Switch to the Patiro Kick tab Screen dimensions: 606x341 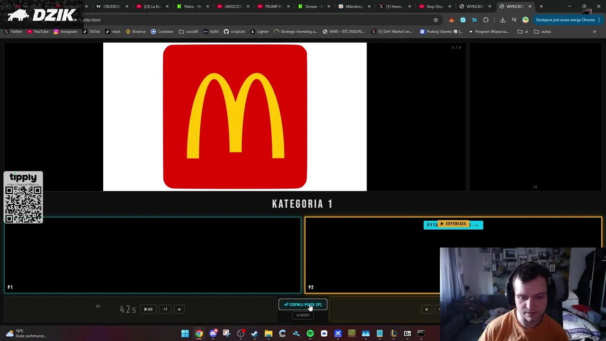193,7
